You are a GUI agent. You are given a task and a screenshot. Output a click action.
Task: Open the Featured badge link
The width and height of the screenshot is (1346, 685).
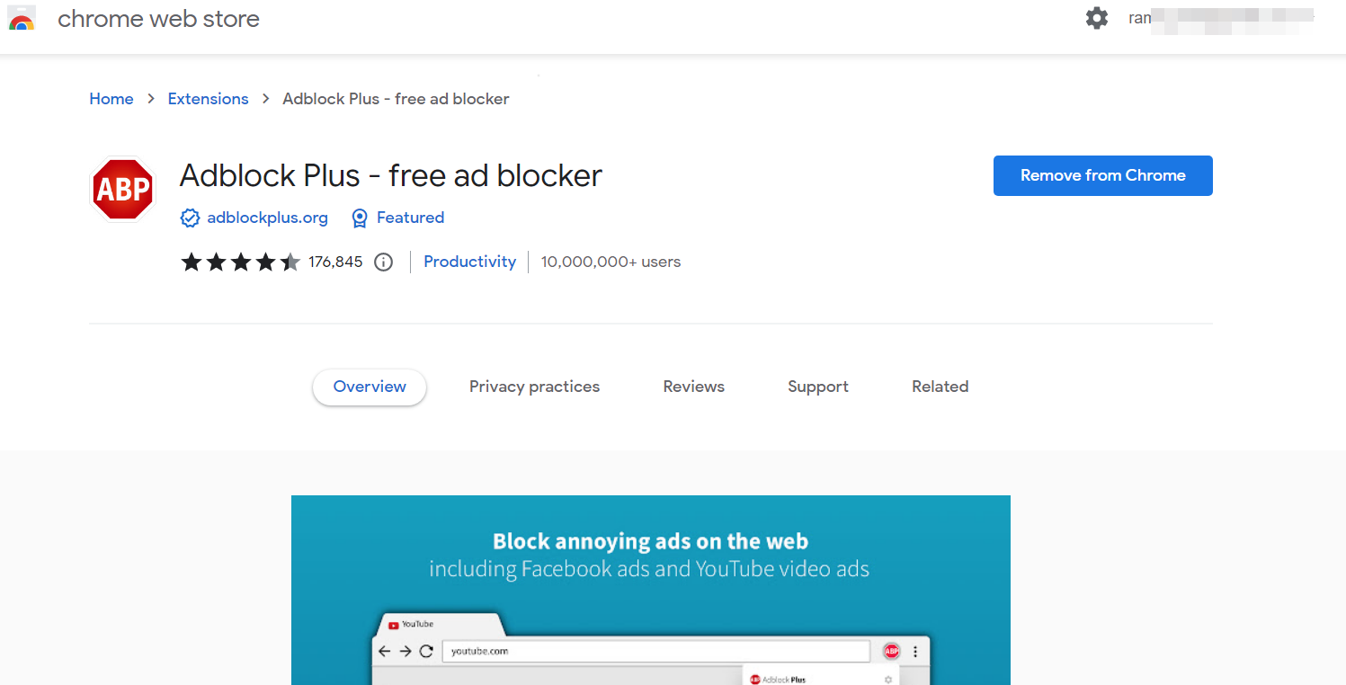410,218
